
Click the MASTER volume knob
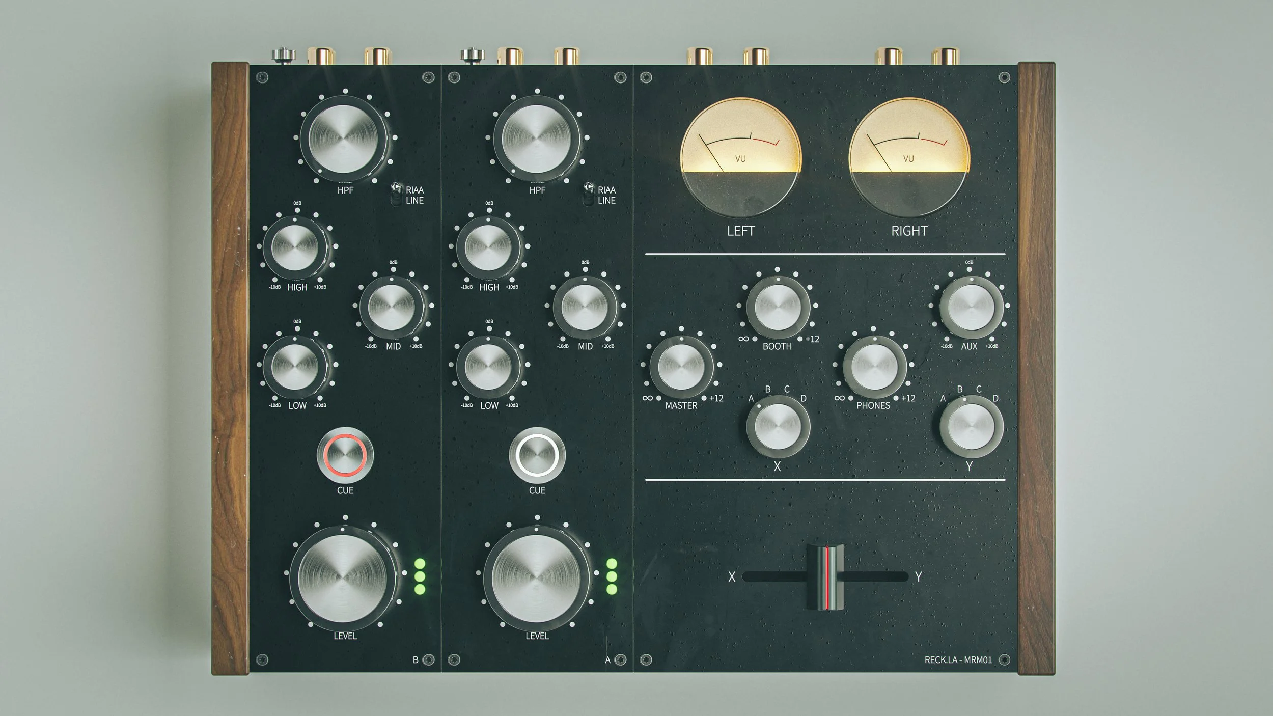(681, 367)
